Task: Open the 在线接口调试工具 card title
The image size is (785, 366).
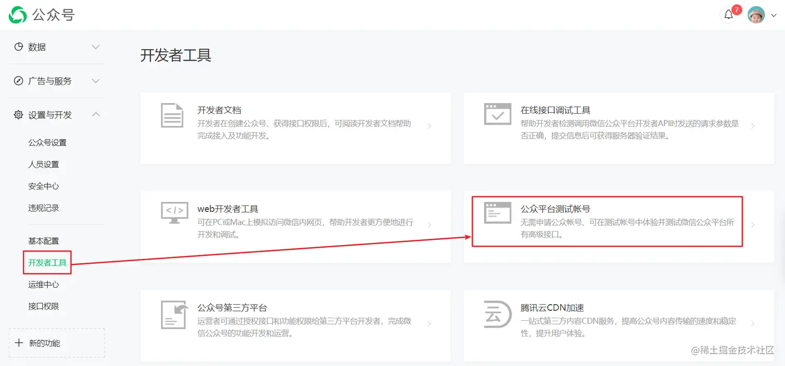Action: [556, 110]
